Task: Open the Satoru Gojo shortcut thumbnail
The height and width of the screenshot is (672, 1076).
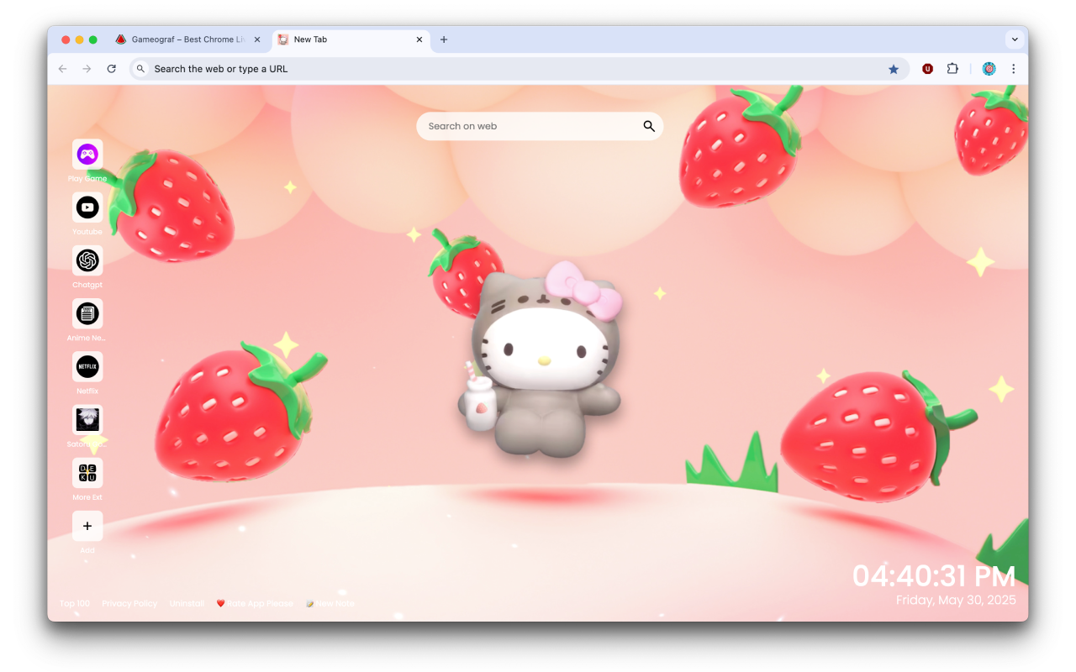Action: 87,420
